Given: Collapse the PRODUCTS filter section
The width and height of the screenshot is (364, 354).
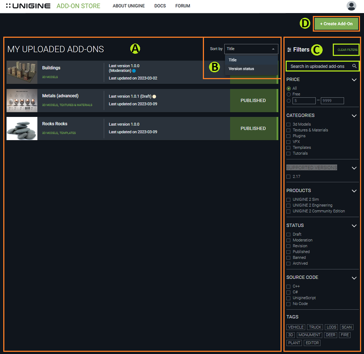Looking at the screenshot, I should click(x=354, y=191).
